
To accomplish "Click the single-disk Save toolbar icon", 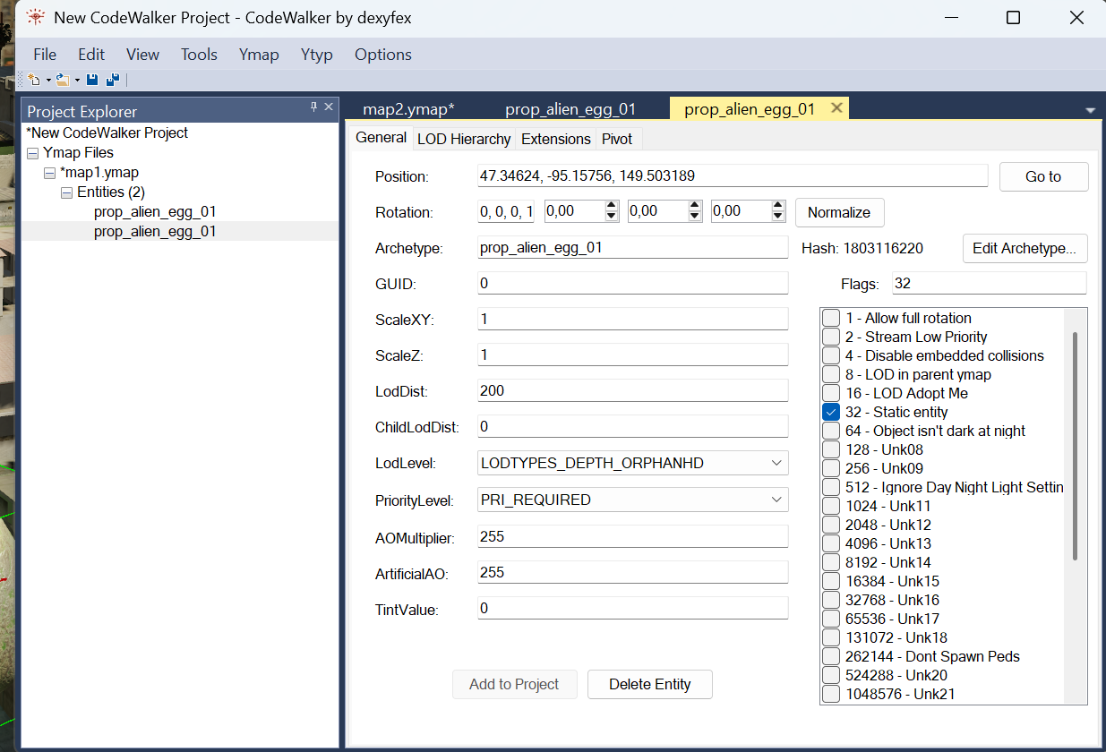I will (x=92, y=80).
